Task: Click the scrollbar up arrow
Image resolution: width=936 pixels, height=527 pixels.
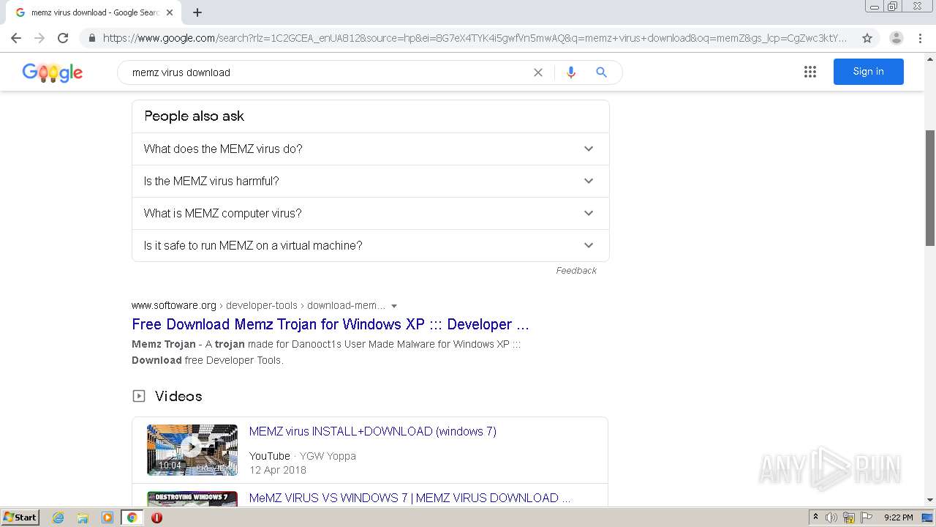Action: (930, 58)
